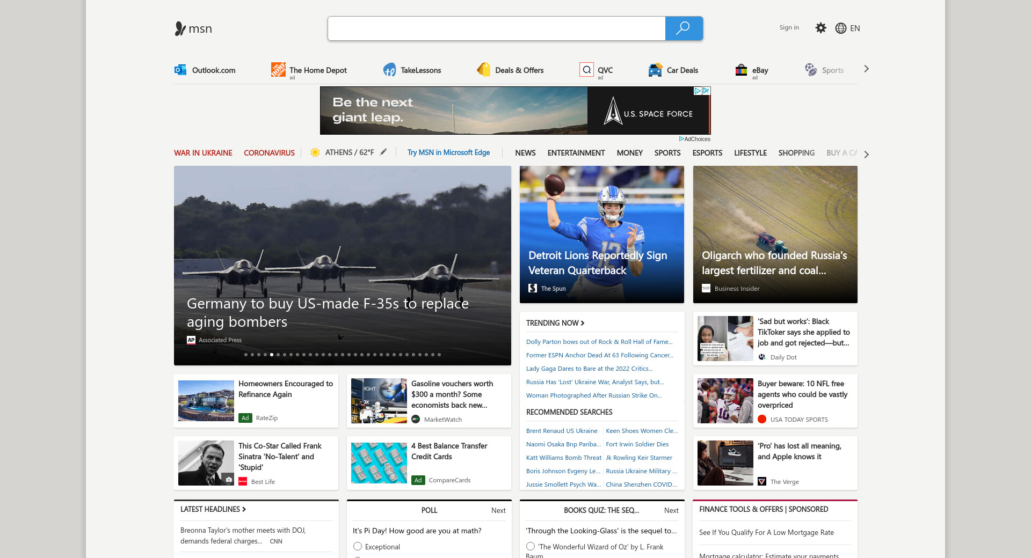
Task: Open settings via the gear icon
Action: point(821,28)
